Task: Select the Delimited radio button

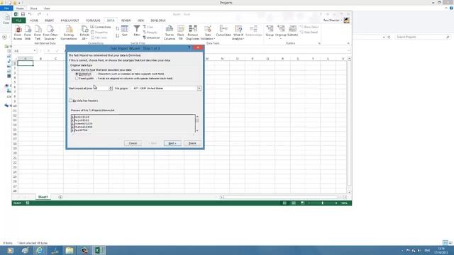Action: [x=77, y=74]
